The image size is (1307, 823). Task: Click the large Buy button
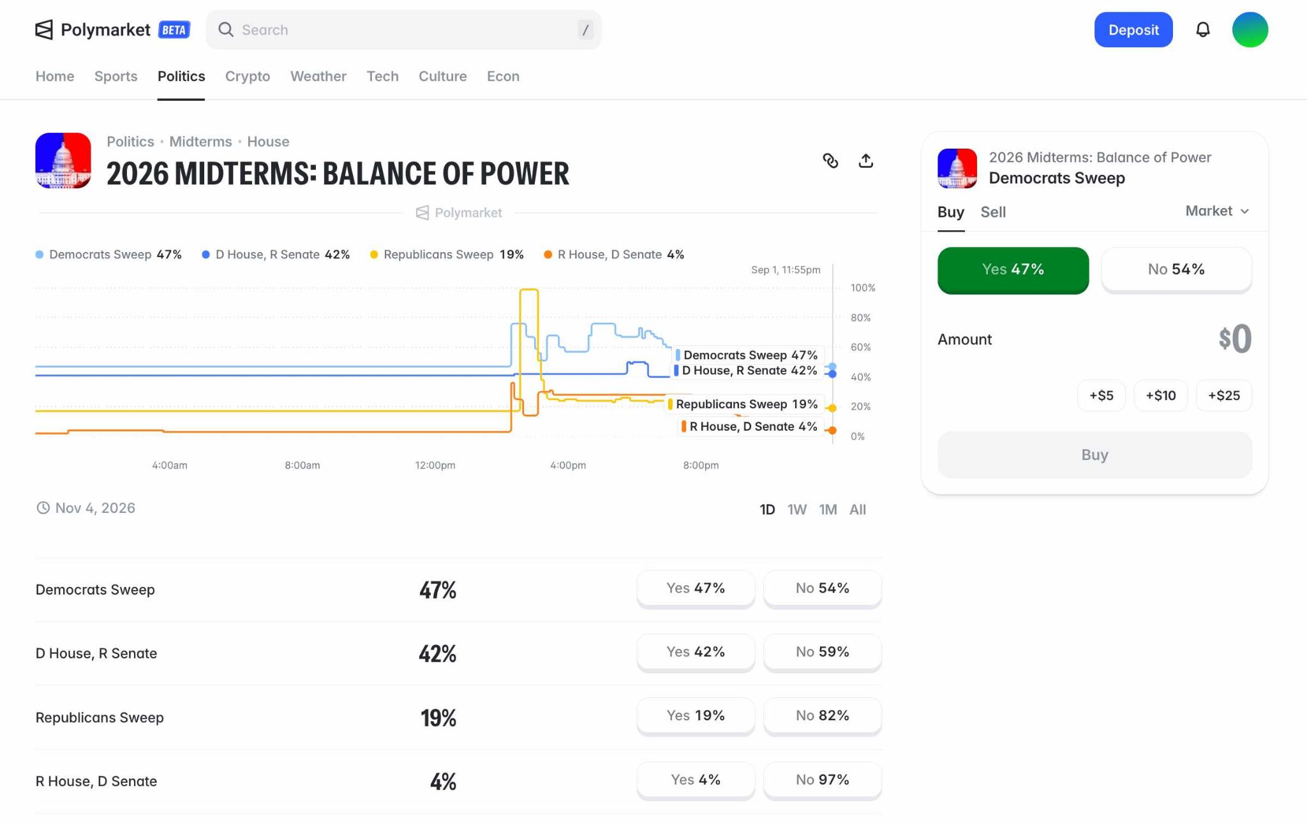point(1094,455)
